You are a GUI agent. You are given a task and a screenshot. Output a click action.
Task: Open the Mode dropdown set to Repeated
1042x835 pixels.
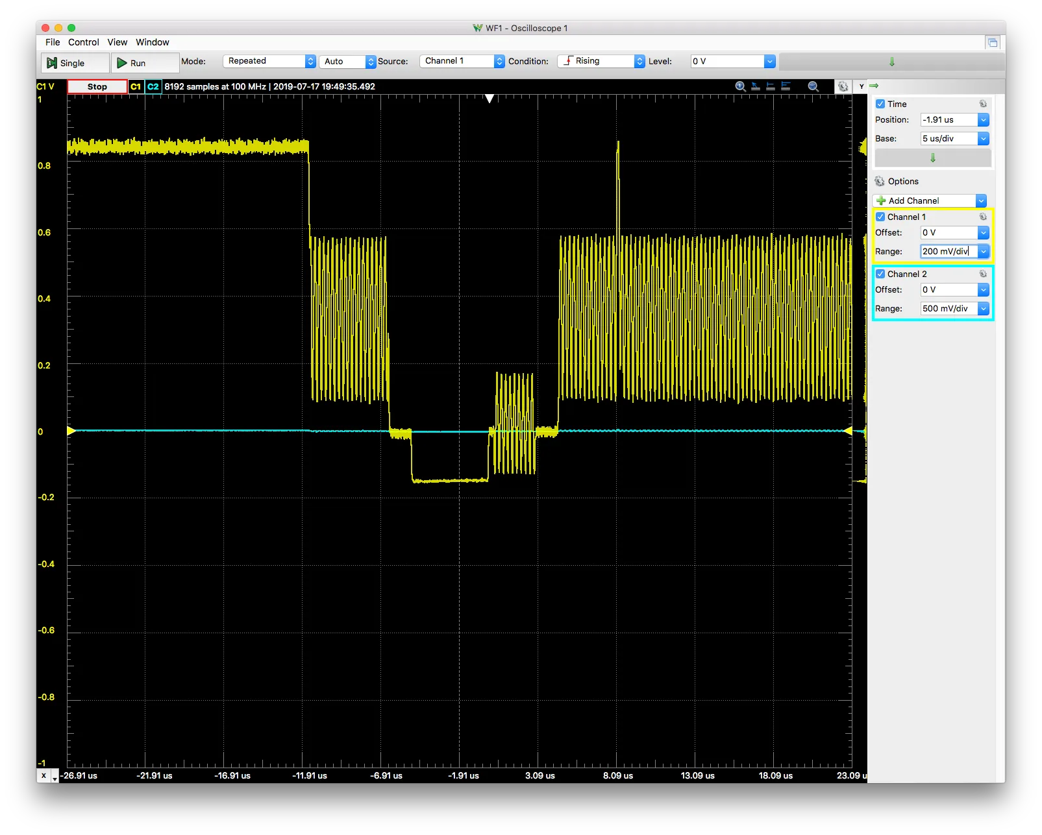(269, 61)
